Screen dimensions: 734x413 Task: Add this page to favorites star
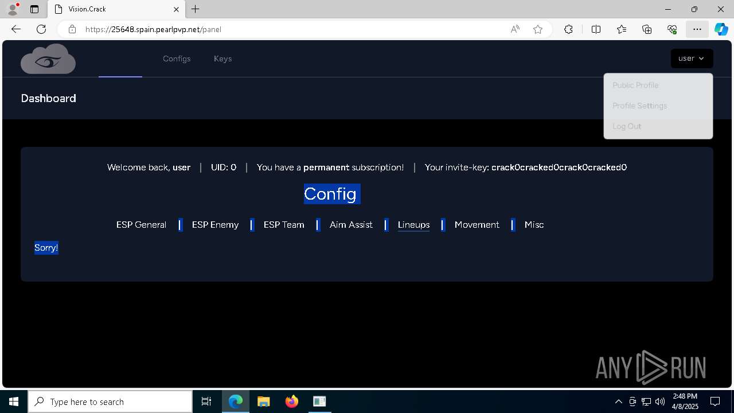(538, 29)
